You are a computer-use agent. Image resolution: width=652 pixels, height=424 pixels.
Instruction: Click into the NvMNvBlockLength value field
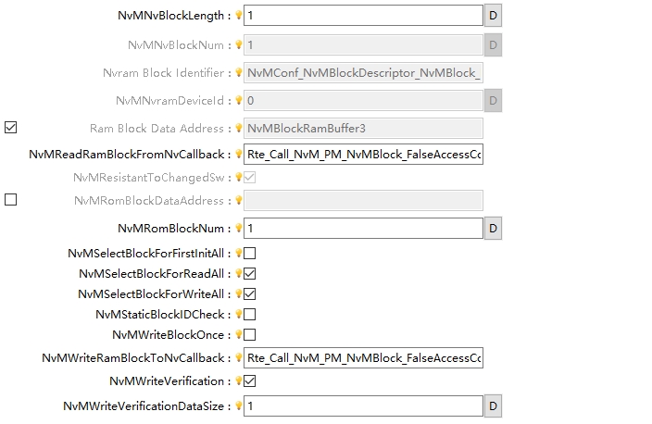(x=362, y=16)
